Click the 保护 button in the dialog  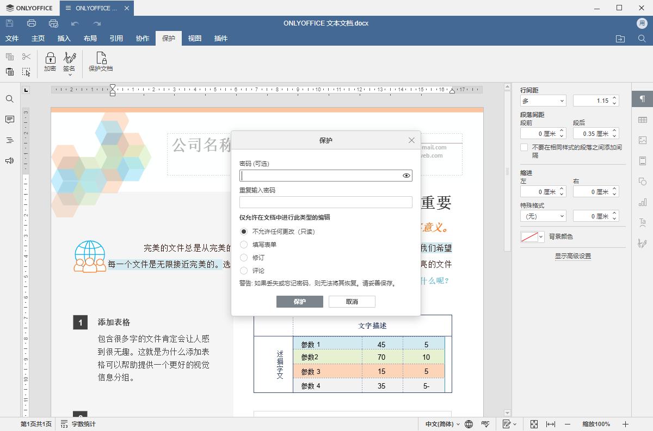click(300, 302)
